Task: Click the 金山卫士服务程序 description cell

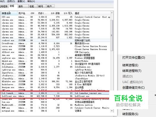Action: coord(84,81)
